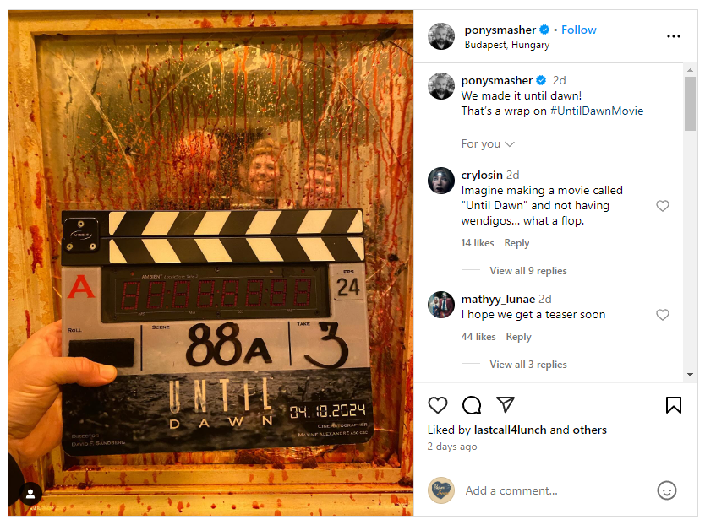Image resolution: width=705 pixels, height=525 pixels.
Task: Open comments via the speech bubble icon
Action: (472, 405)
